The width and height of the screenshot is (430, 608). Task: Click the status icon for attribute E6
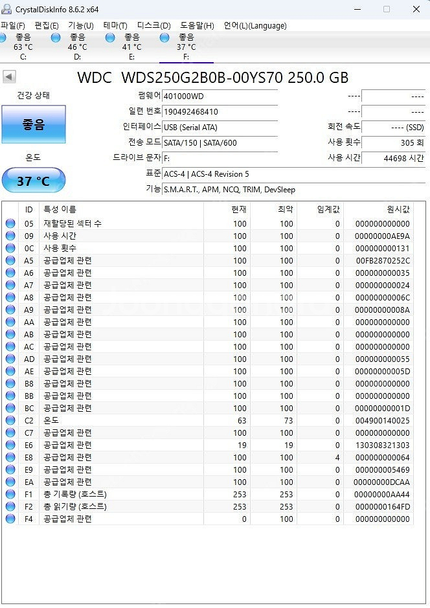point(10,445)
